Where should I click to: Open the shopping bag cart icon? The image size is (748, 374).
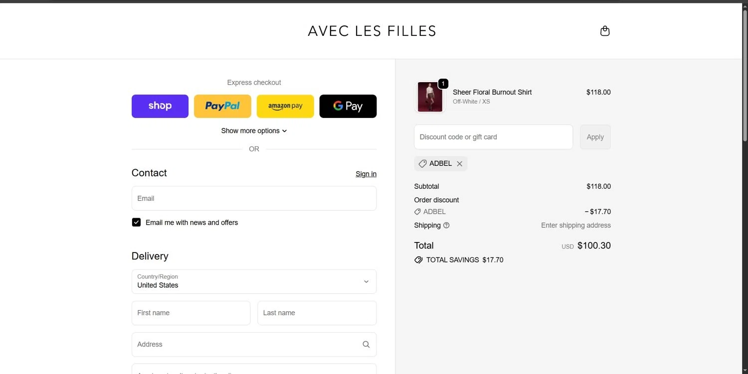(x=605, y=31)
